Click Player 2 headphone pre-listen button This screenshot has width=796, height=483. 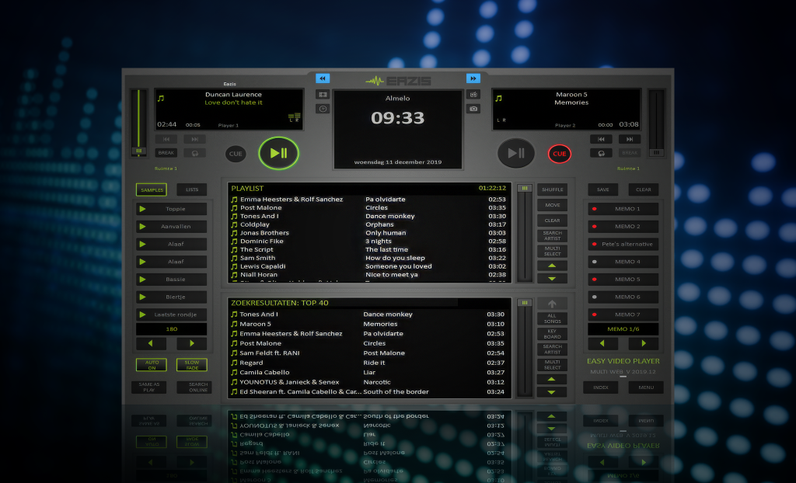(601, 153)
